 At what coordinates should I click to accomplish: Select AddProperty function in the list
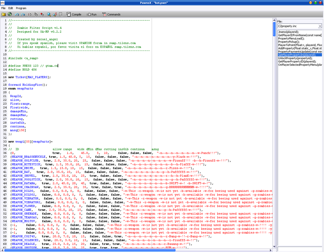(x=299, y=48)
